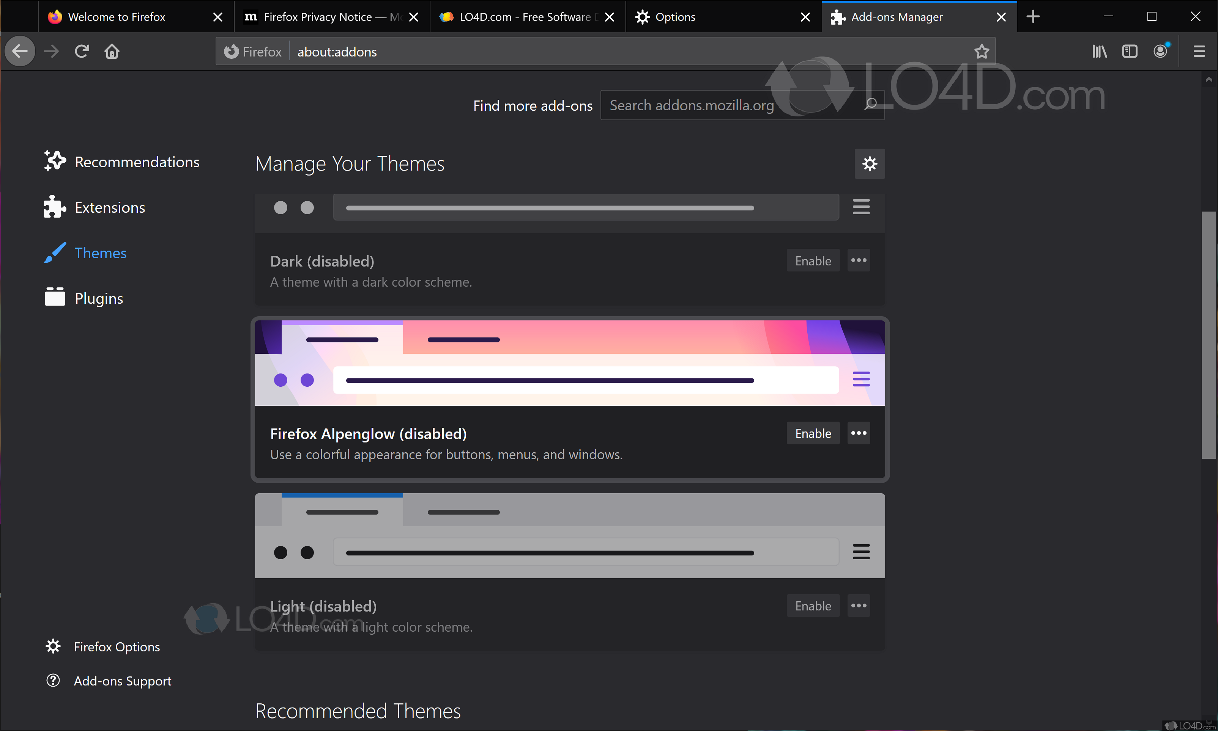Image resolution: width=1218 pixels, height=731 pixels.
Task: Open Add-ons Support
Action: tap(122, 681)
